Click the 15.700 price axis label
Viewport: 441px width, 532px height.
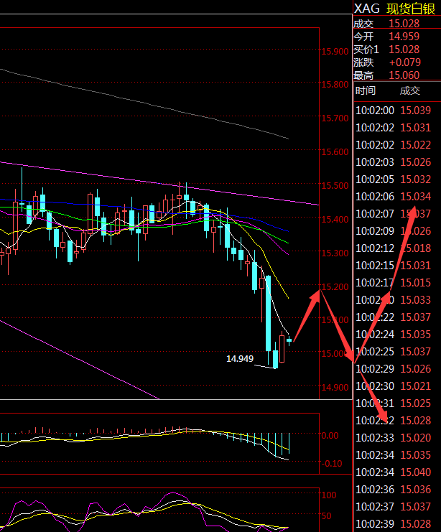(335, 118)
